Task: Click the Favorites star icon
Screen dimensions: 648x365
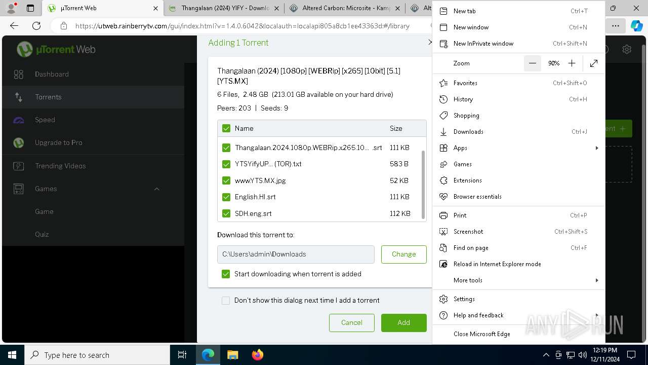Action: point(443,83)
